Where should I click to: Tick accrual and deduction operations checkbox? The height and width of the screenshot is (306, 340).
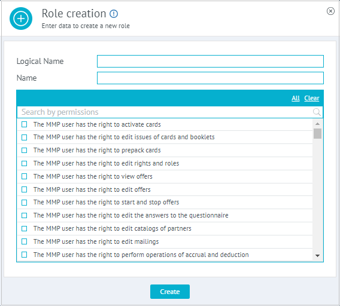click(25, 255)
